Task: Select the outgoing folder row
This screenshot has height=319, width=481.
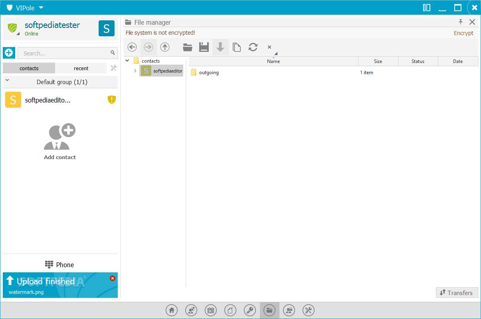Action: 333,73
